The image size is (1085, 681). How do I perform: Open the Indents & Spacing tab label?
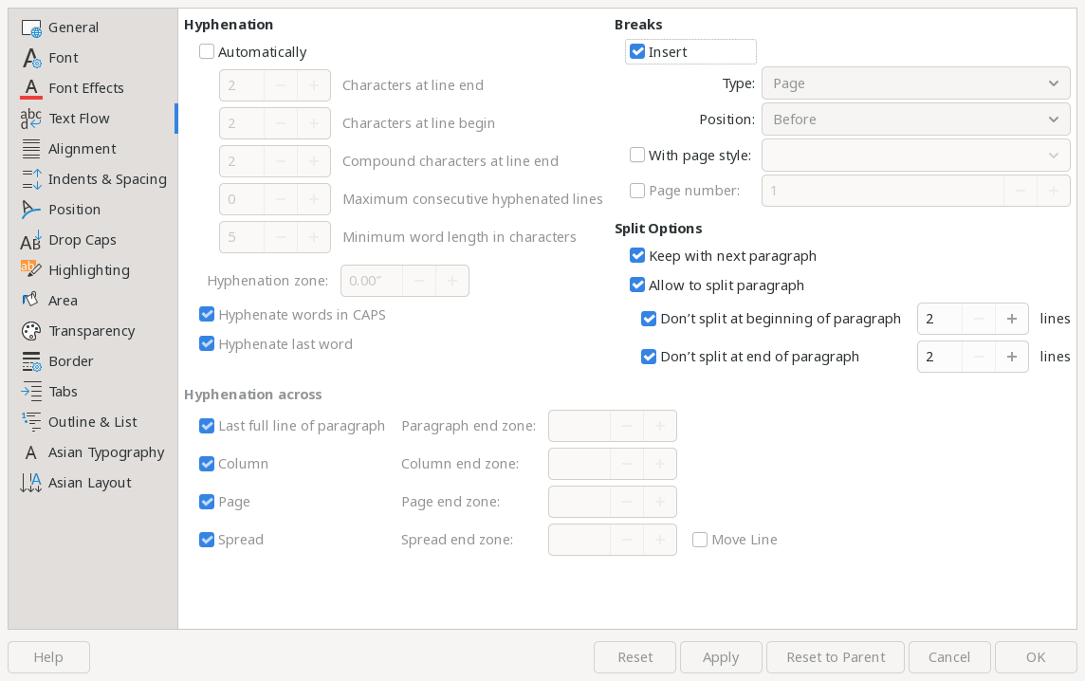[x=107, y=179]
